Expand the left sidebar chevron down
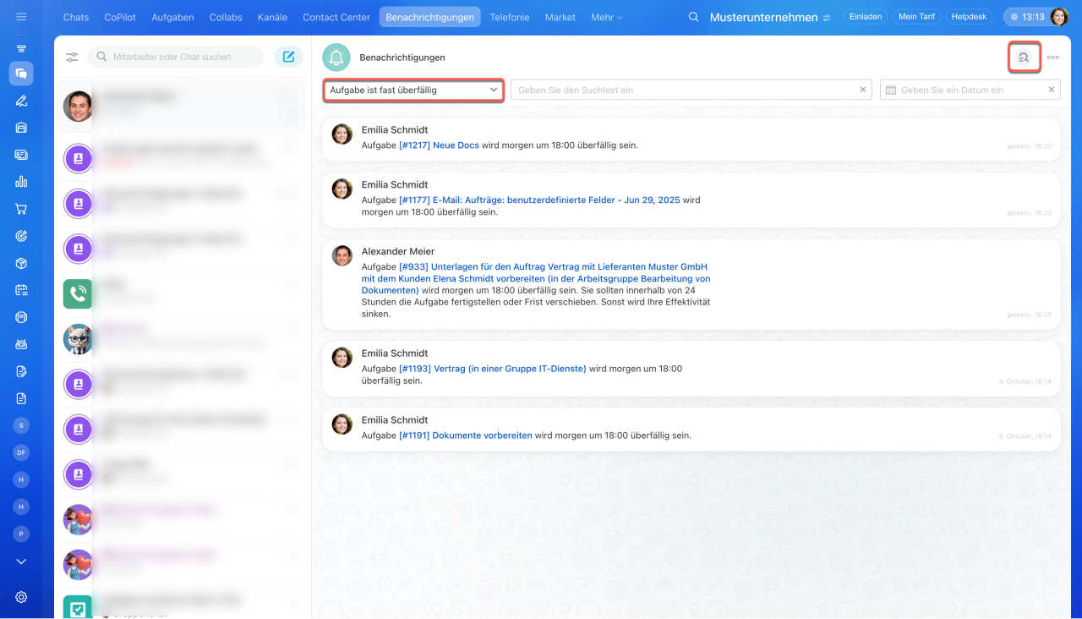 coord(21,561)
